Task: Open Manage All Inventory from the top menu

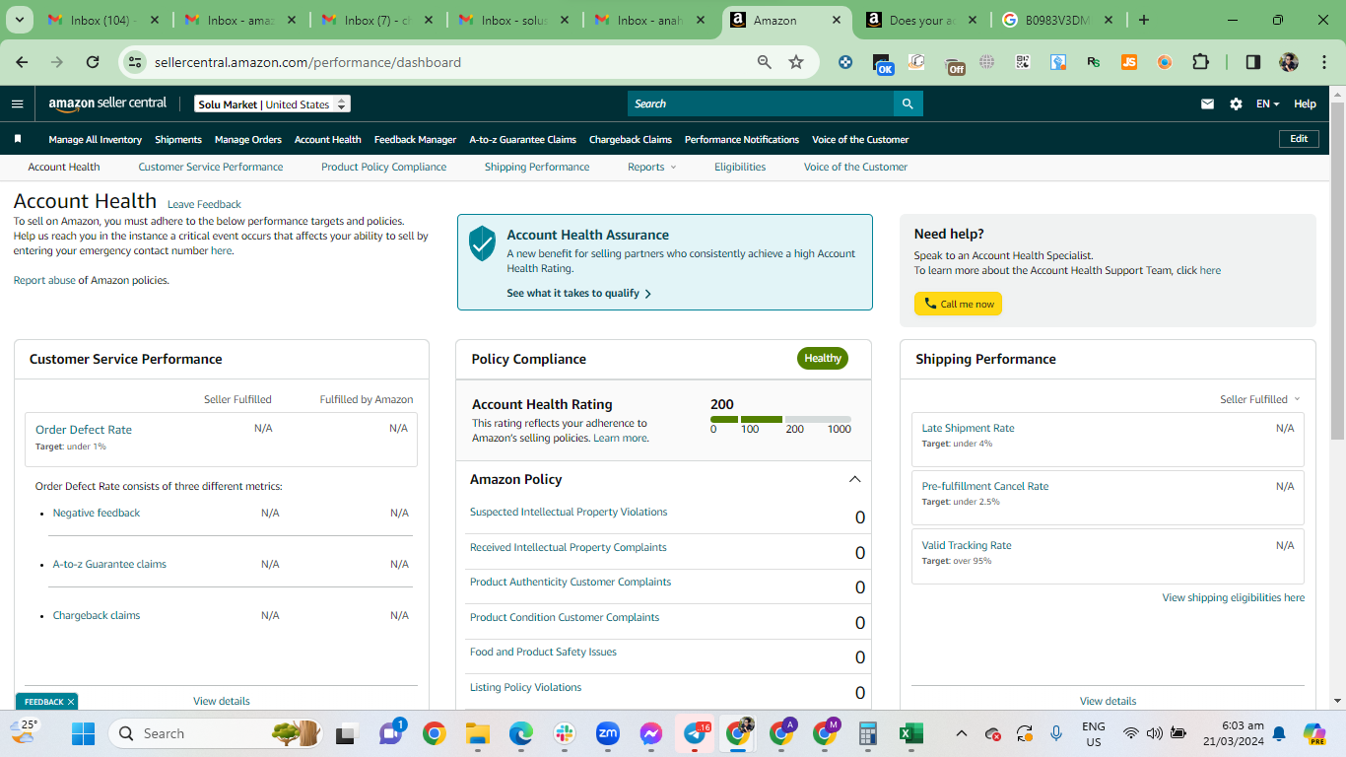Action: [96, 139]
